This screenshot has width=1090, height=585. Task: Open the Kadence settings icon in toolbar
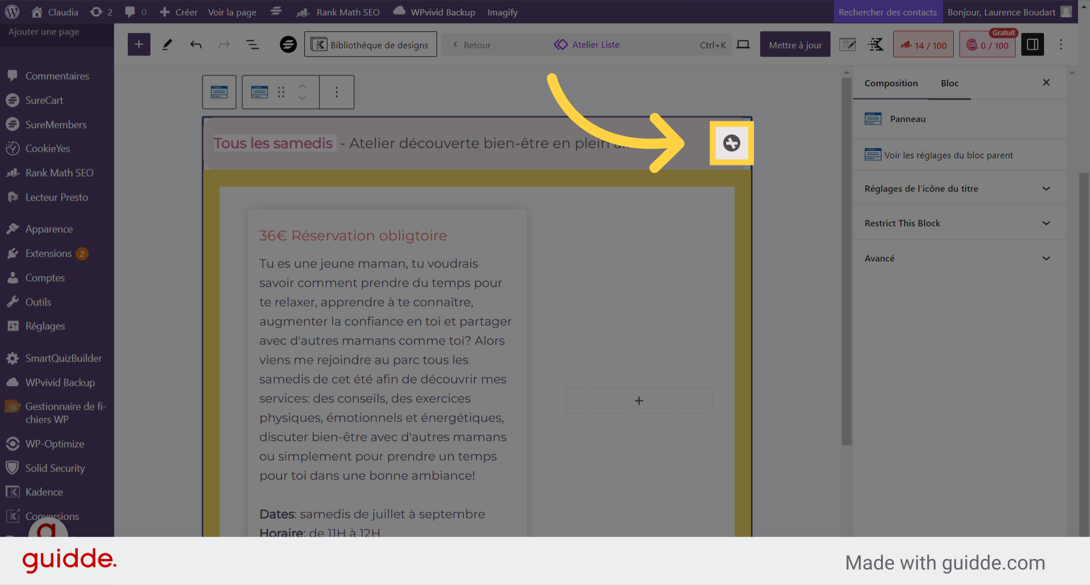pos(876,44)
